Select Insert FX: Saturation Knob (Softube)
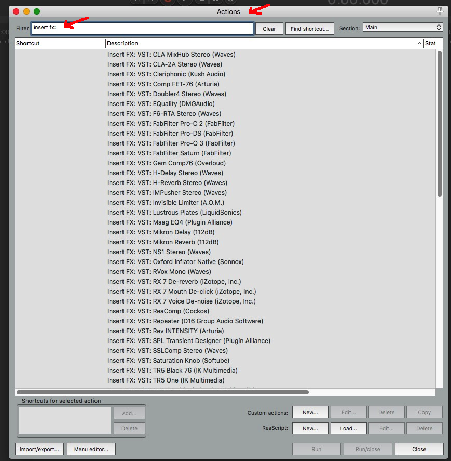Screen dimensions: 451x461 [x=168, y=361]
